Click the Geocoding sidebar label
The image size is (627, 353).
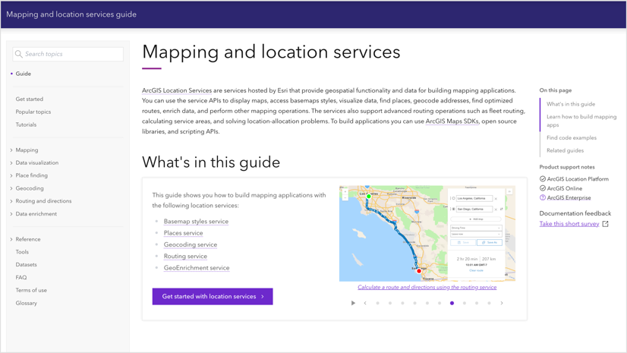click(x=30, y=188)
